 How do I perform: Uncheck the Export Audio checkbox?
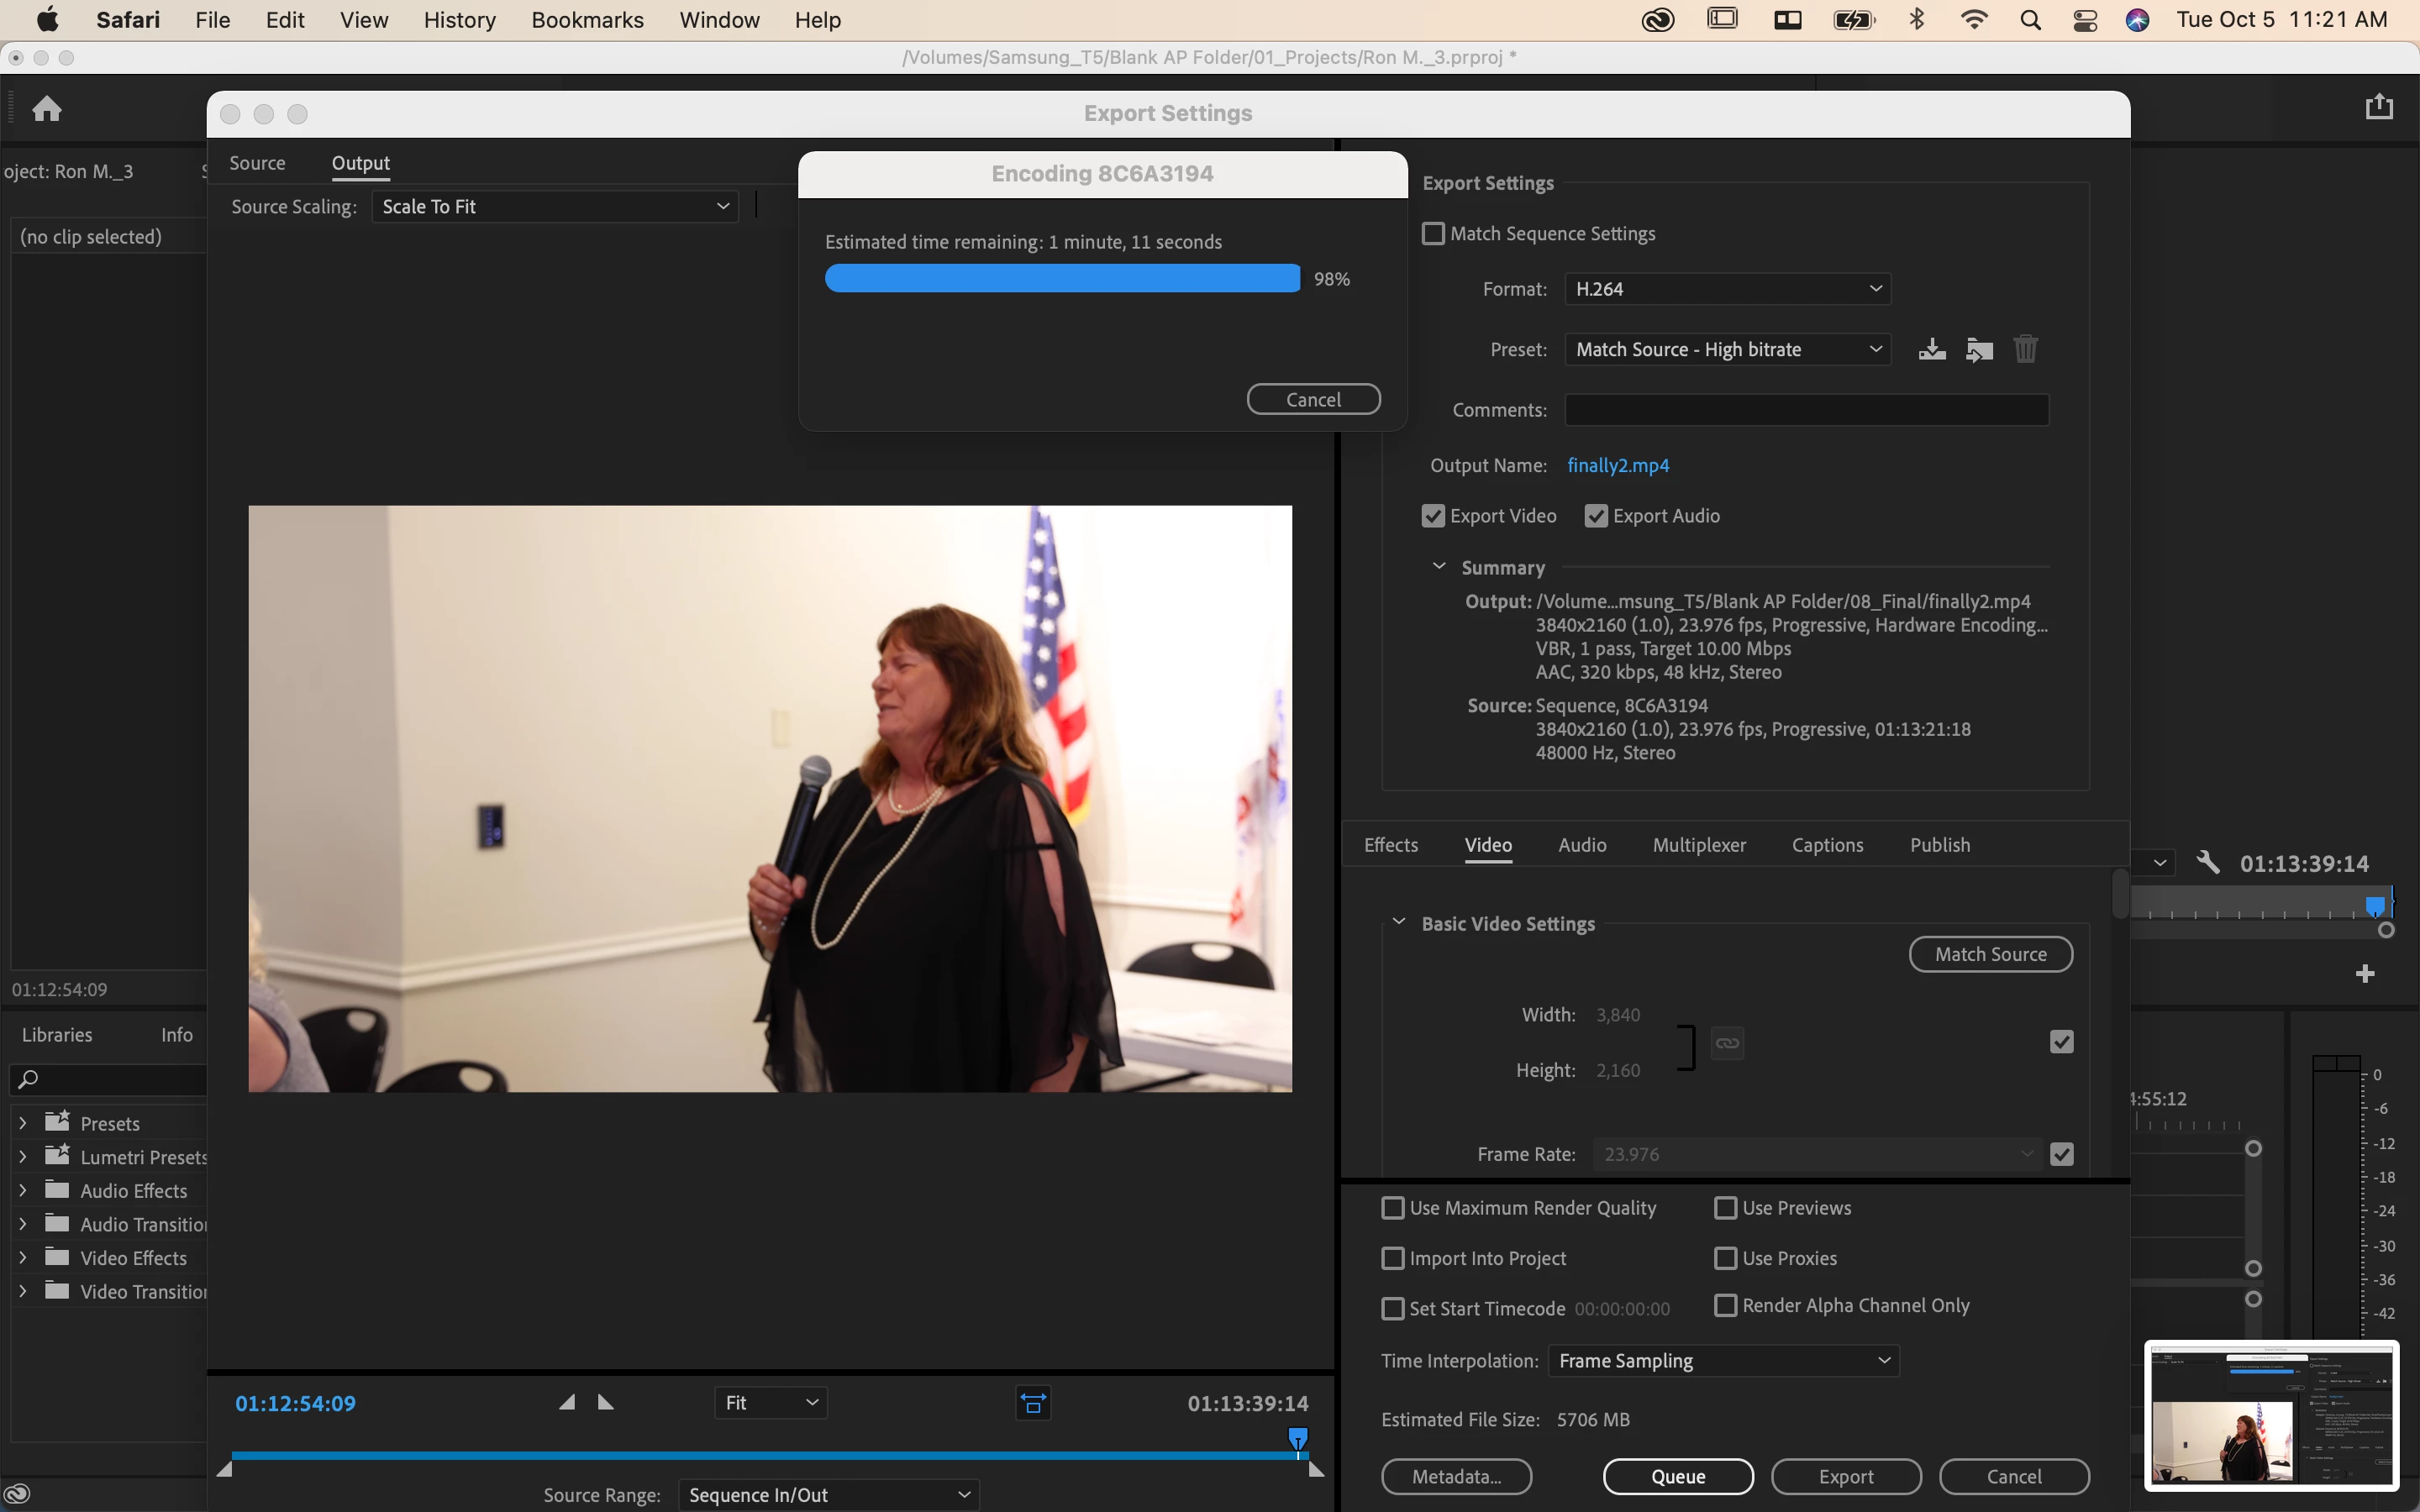(x=1596, y=516)
